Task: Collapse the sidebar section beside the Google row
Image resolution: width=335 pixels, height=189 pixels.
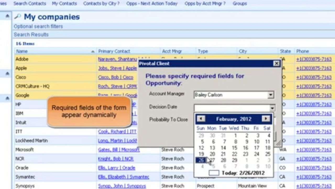Action: click(7, 98)
